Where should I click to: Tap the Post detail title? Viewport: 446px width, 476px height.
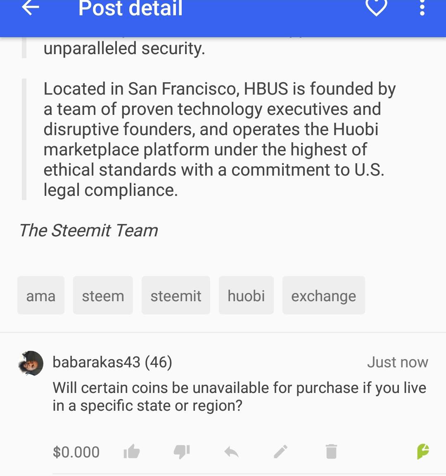[x=130, y=8]
